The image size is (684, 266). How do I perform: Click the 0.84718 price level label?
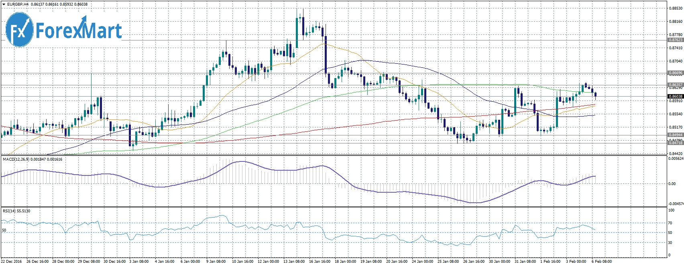[676, 143]
